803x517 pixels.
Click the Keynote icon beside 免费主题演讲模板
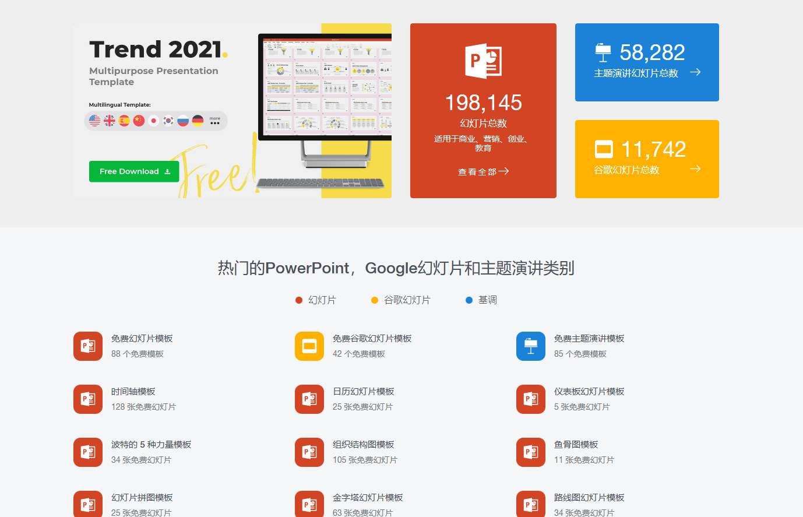(531, 346)
